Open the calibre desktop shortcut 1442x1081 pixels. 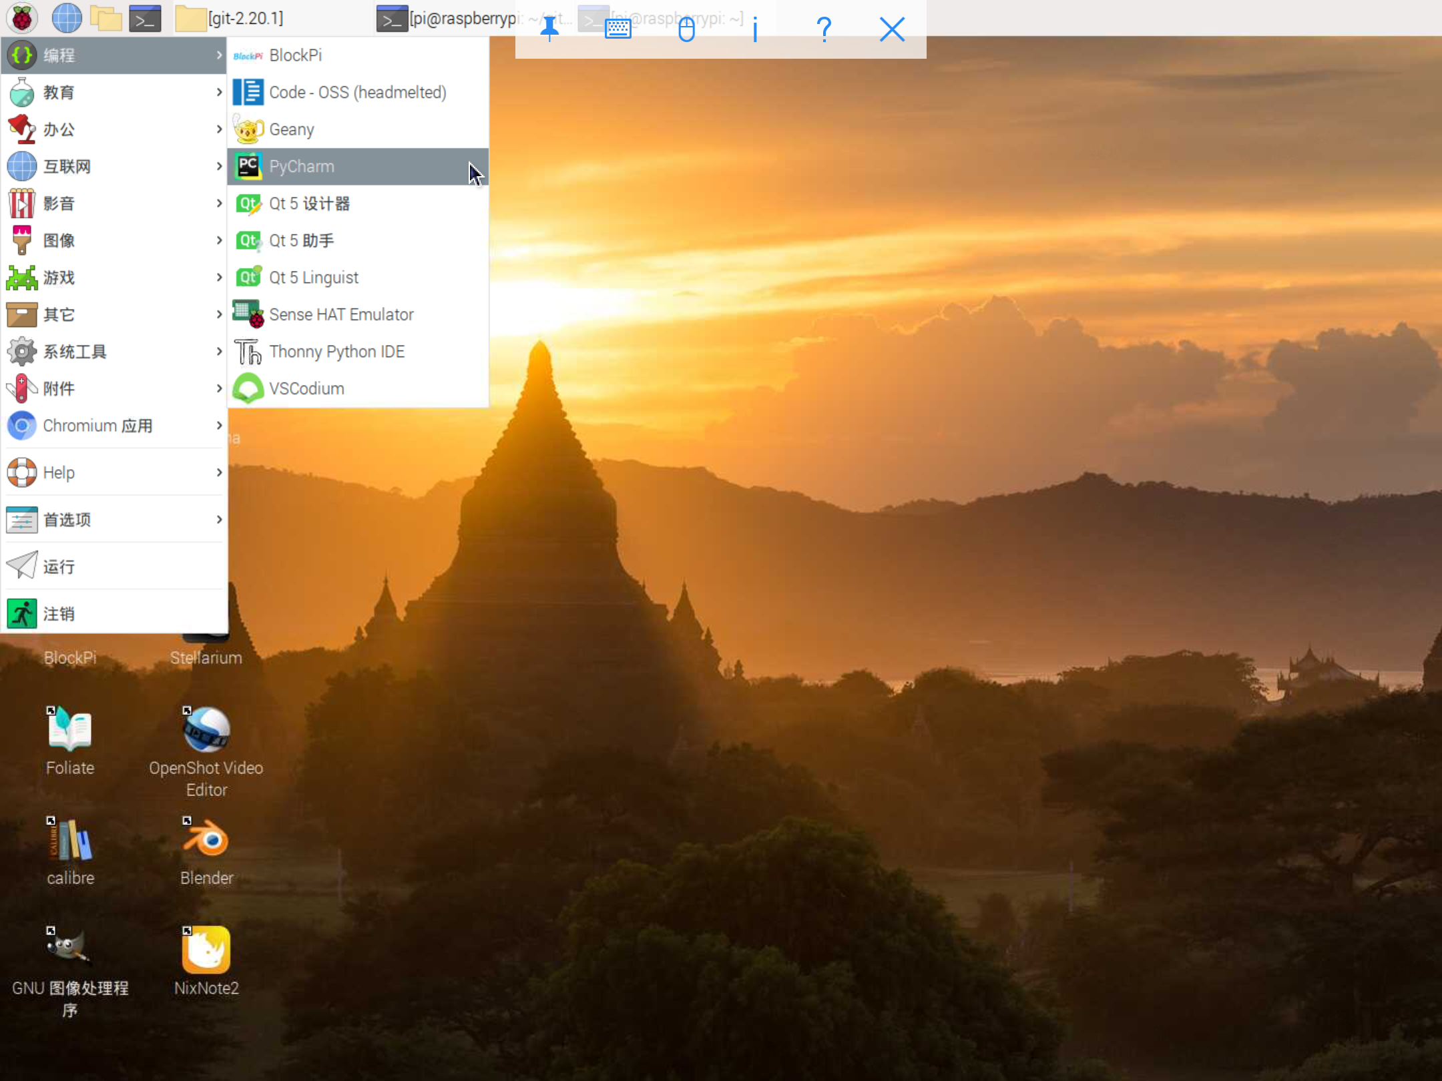pos(70,851)
